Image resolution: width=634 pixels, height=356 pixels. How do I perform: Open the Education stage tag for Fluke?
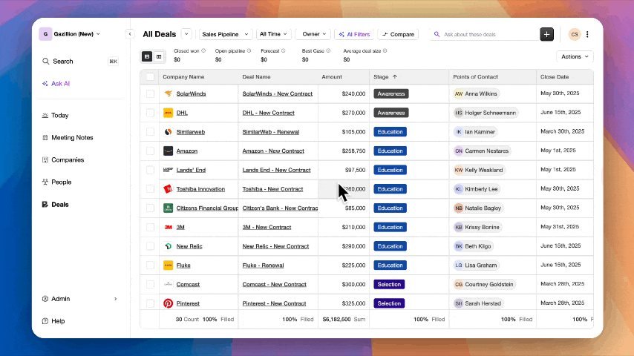(x=390, y=265)
